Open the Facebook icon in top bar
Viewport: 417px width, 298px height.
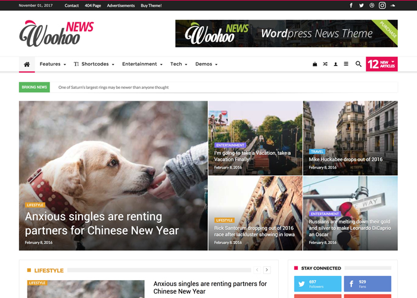(x=351, y=5)
